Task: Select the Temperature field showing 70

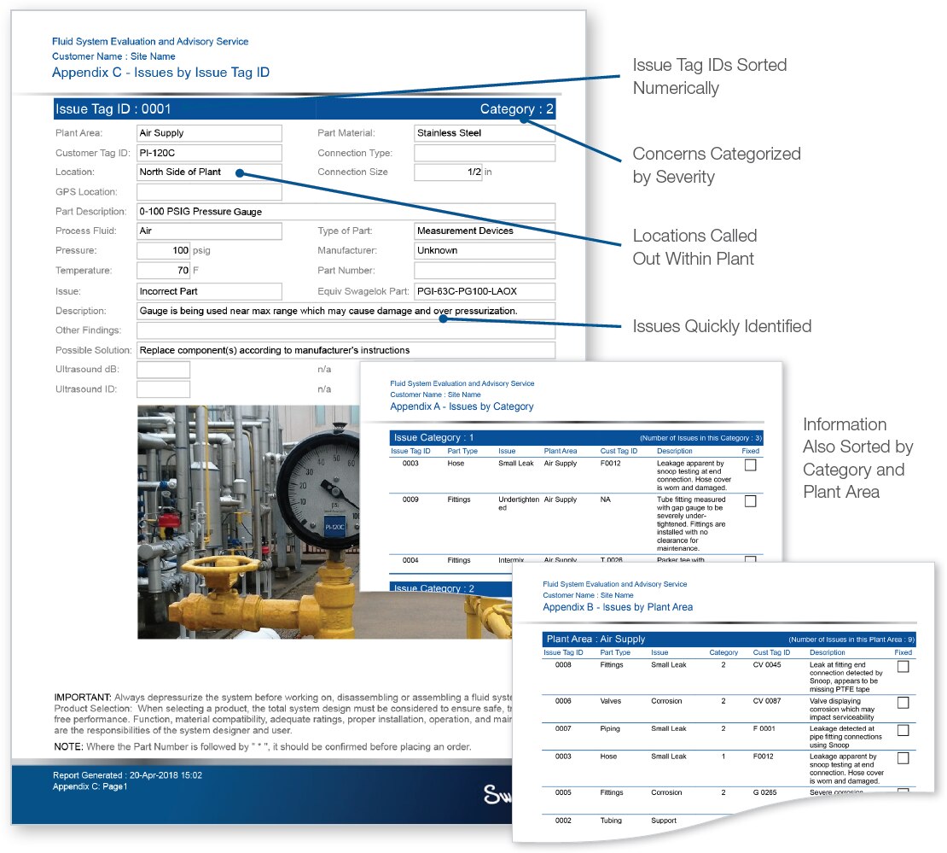Action: click(x=164, y=271)
